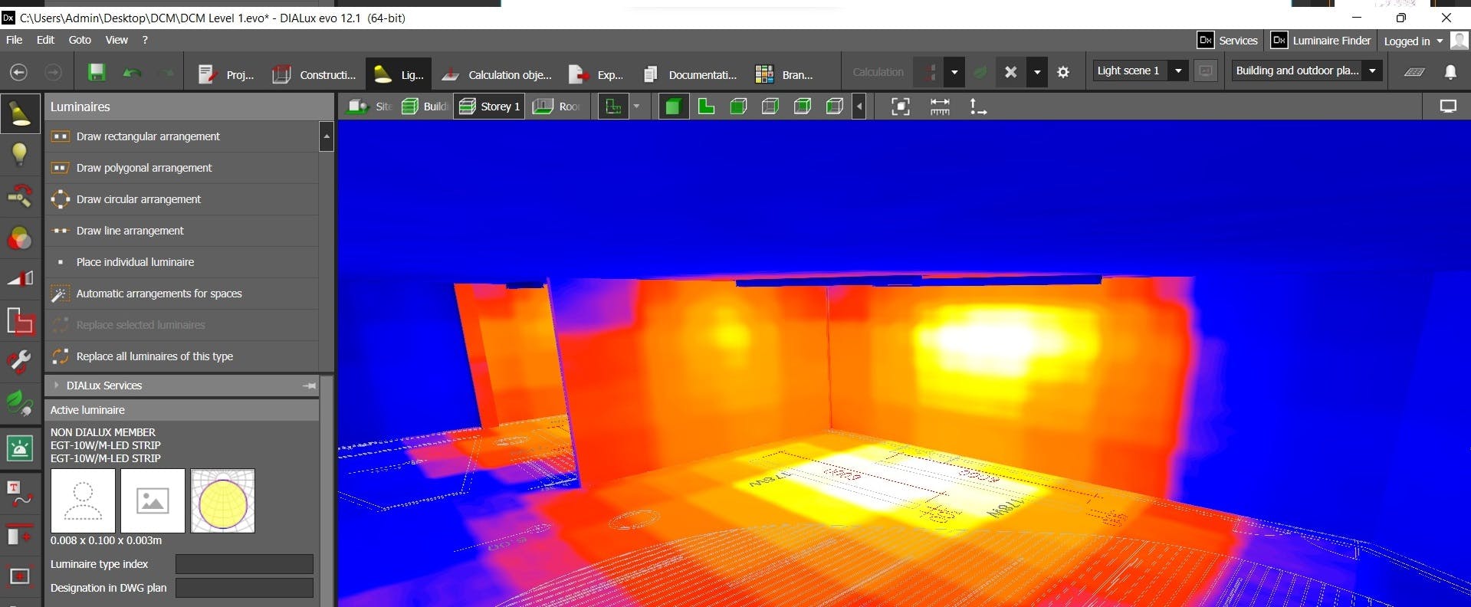The width and height of the screenshot is (1471, 607).
Task: Select the red-framed view tool in sidebar
Action: click(x=20, y=576)
